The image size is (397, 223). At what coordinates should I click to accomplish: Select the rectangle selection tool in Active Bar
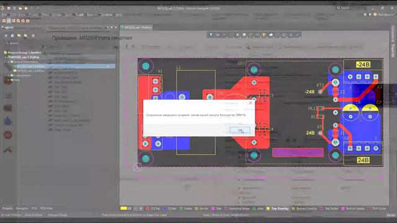coord(231,35)
